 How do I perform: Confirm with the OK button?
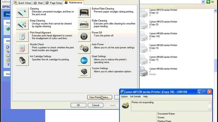[x=78, y=105]
